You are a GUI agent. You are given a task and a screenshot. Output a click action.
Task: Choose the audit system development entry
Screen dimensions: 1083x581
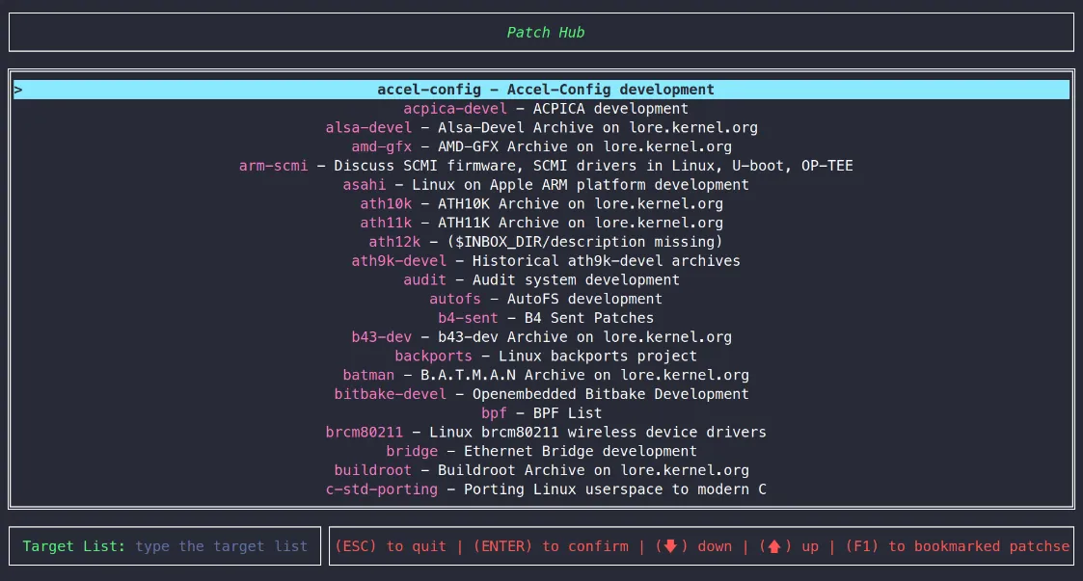click(x=542, y=280)
